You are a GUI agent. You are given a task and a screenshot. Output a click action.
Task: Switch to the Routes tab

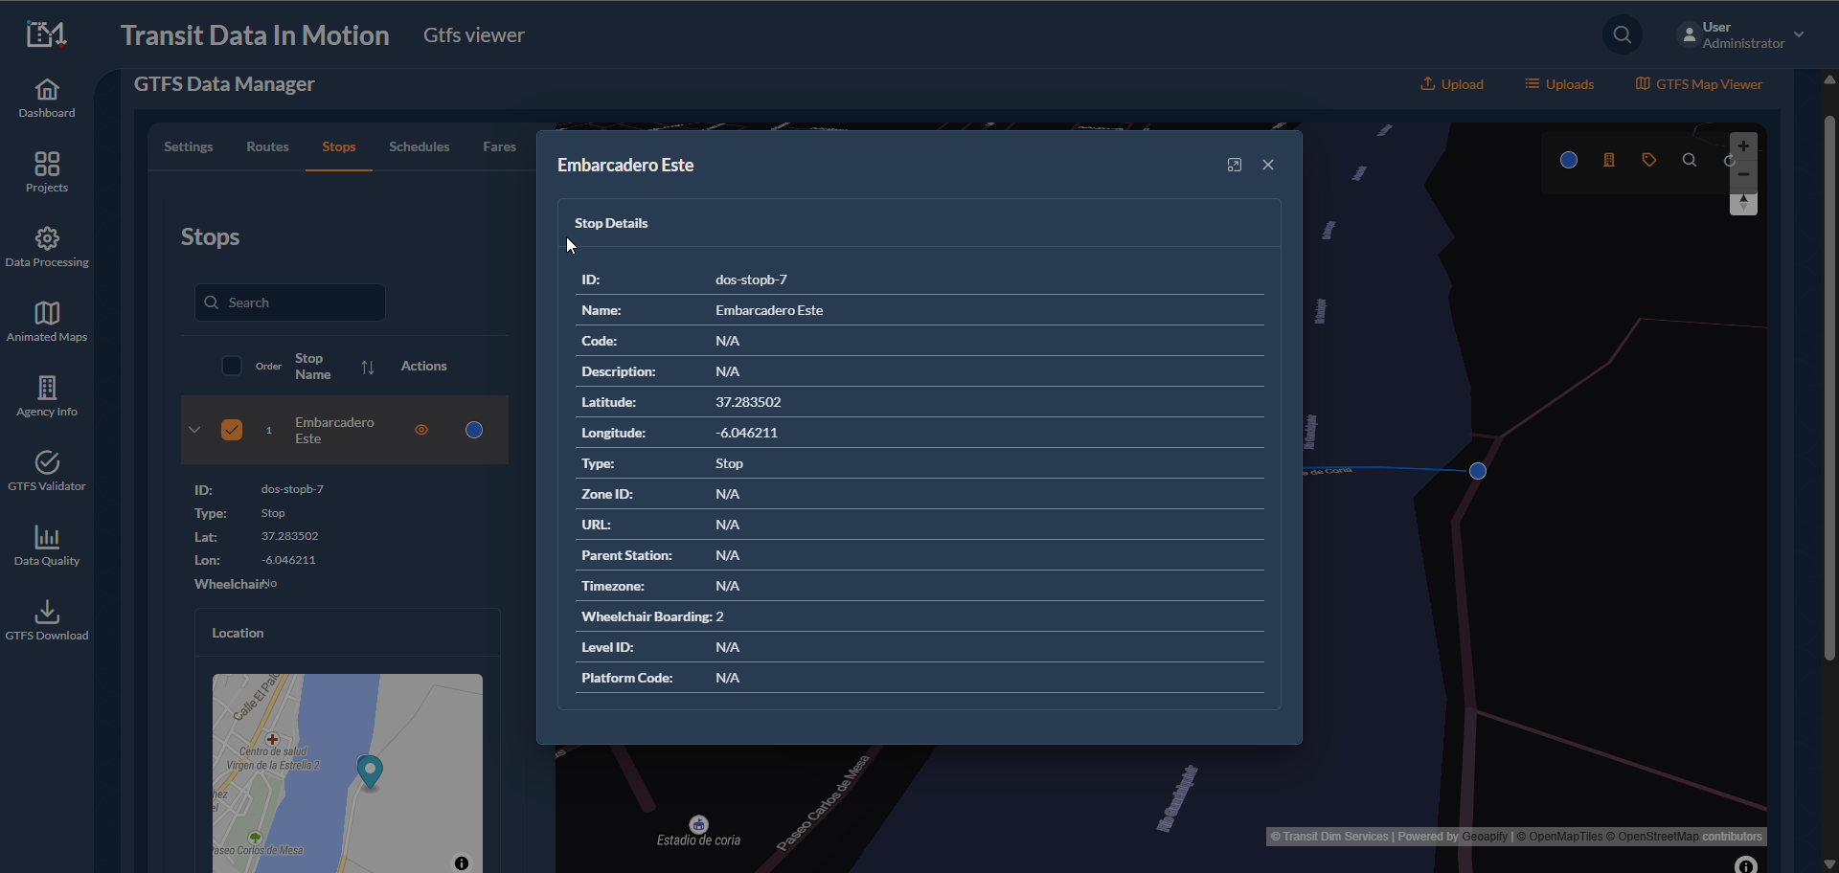[267, 146]
